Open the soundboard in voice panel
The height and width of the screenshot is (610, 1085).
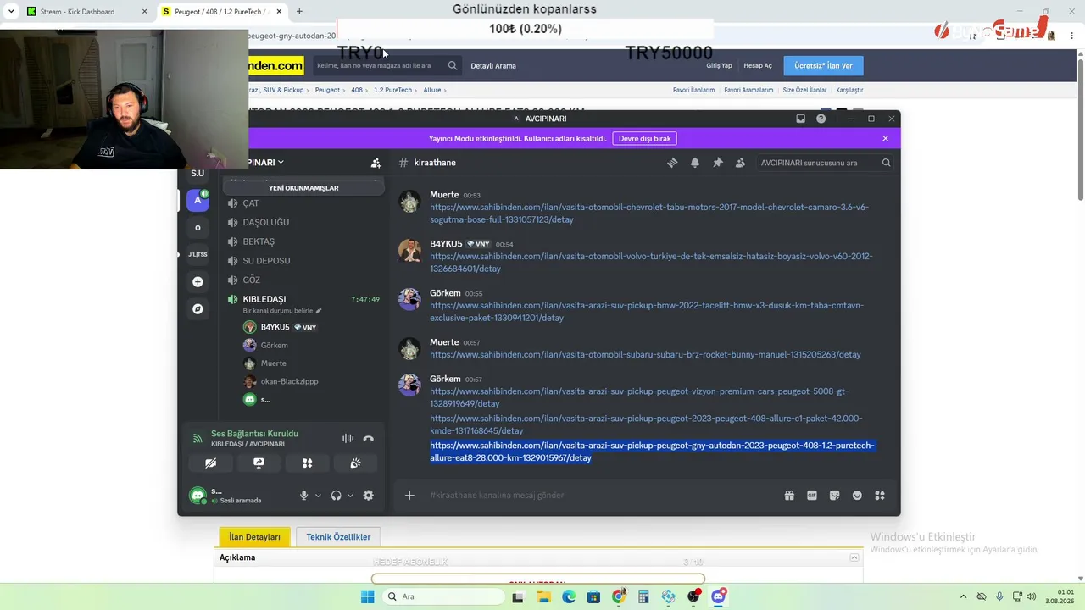point(355,463)
